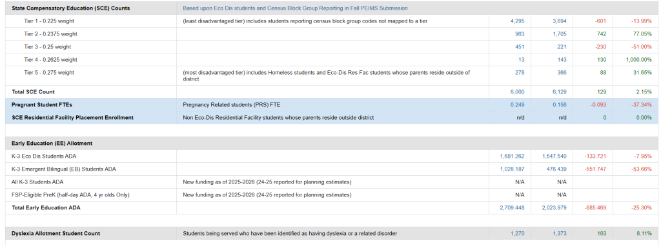Image resolution: width=661 pixels, height=246 pixels.
Task: Select Dyslexia Allotment Student Count label
Action: [56, 233]
